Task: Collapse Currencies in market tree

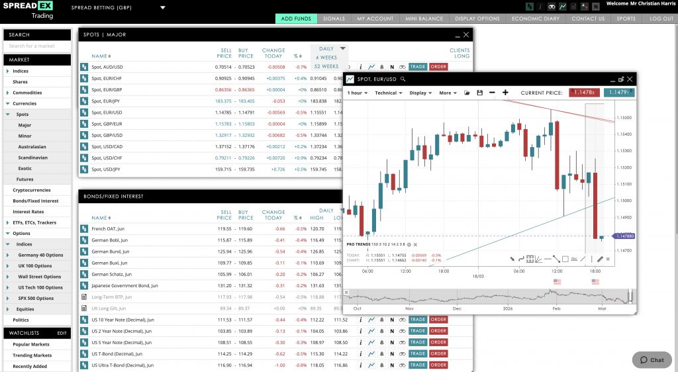Action: [8, 104]
